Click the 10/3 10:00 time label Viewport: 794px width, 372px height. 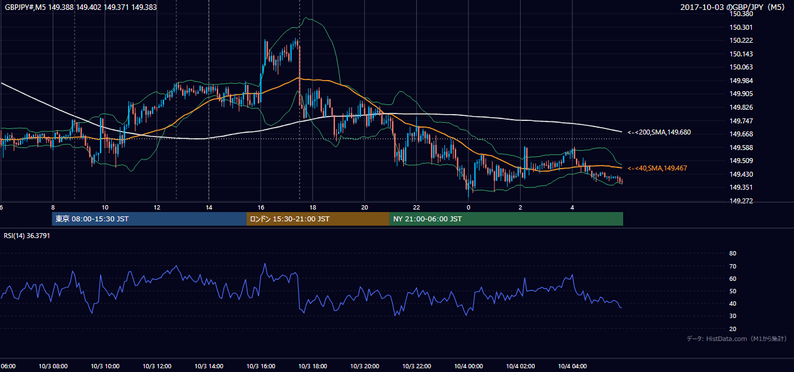[105, 366]
